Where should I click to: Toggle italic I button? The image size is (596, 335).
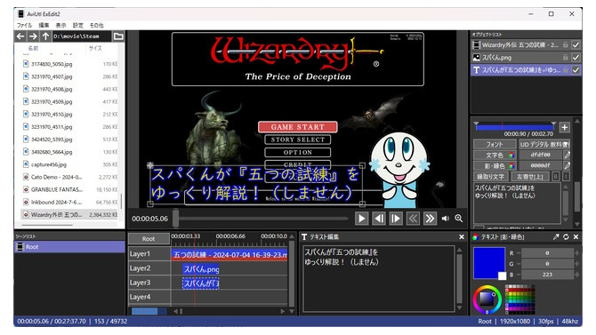click(566, 176)
